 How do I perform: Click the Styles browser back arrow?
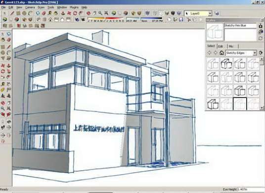point(210,53)
